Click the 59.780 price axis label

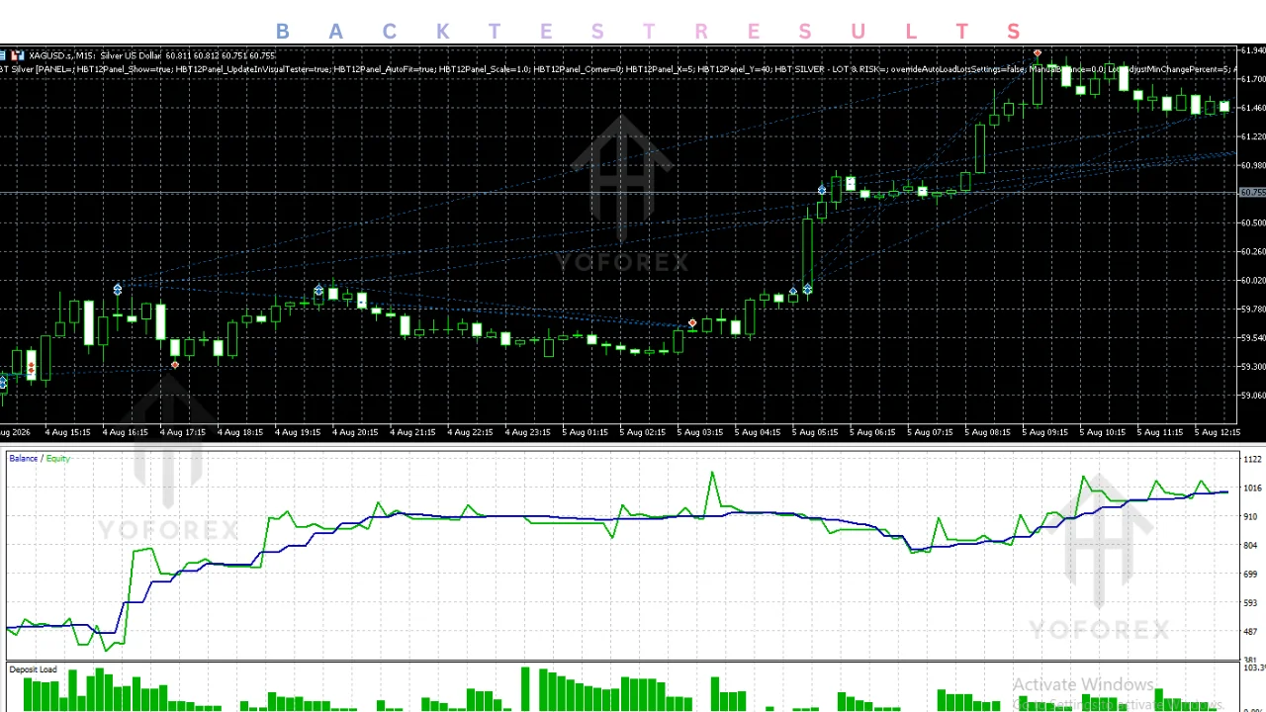pos(1252,309)
